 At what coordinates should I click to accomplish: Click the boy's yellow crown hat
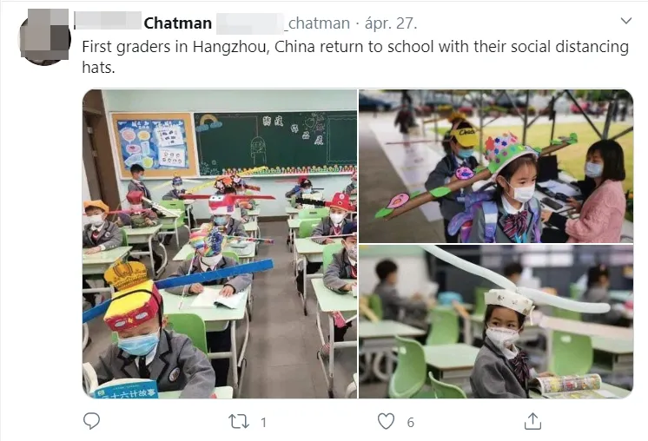tap(126, 275)
